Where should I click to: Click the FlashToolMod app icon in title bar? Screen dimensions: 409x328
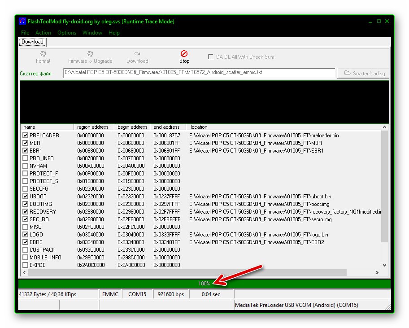[x=22, y=21]
